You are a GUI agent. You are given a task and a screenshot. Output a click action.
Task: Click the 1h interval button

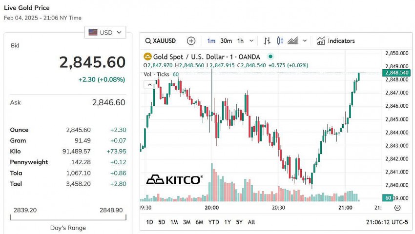tap(240, 41)
